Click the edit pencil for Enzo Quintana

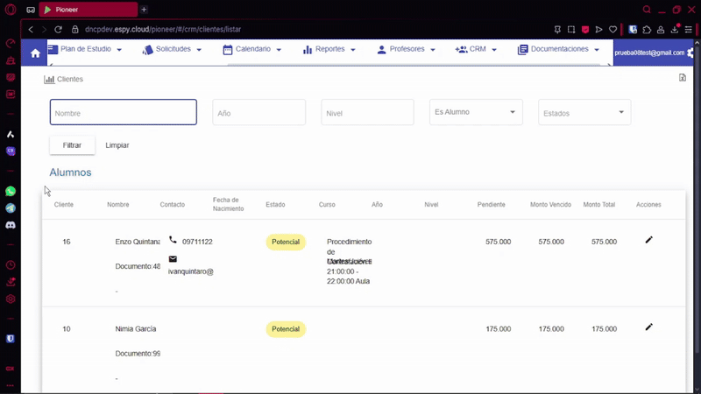(x=648, y=240)
